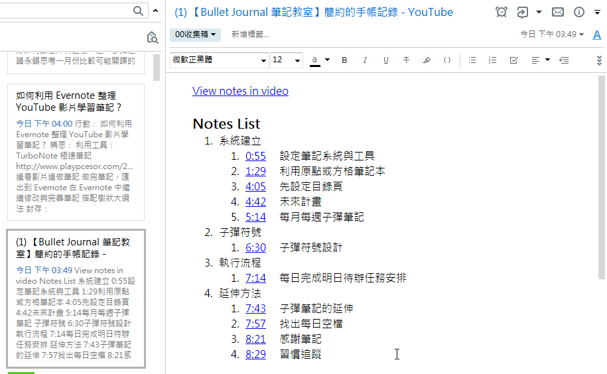Open the 6:30 timestamp link
The height and width of the screenshot is (374, 607).
(x=255, y=247)
